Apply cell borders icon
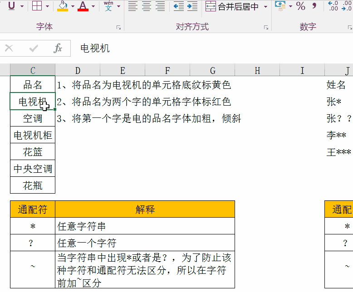The width and height of the screenshot is (353, 292). (x=37, y=6)
